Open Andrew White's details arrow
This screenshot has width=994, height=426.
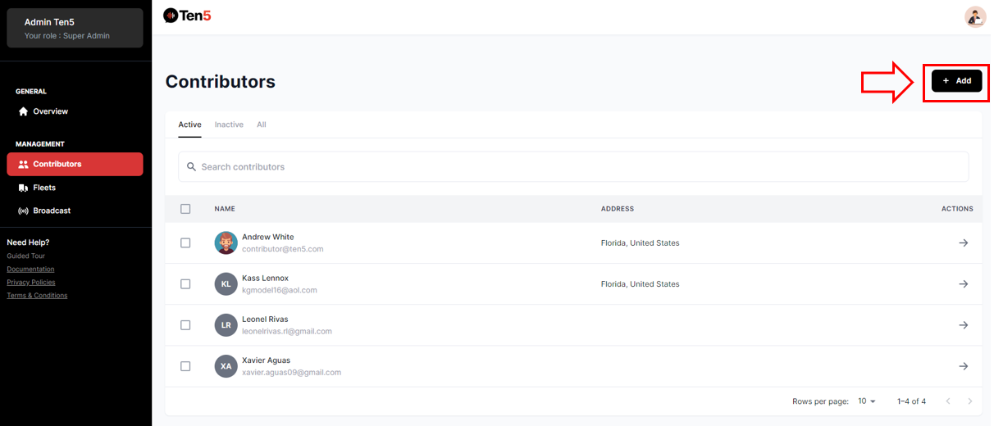click(963, 243)
